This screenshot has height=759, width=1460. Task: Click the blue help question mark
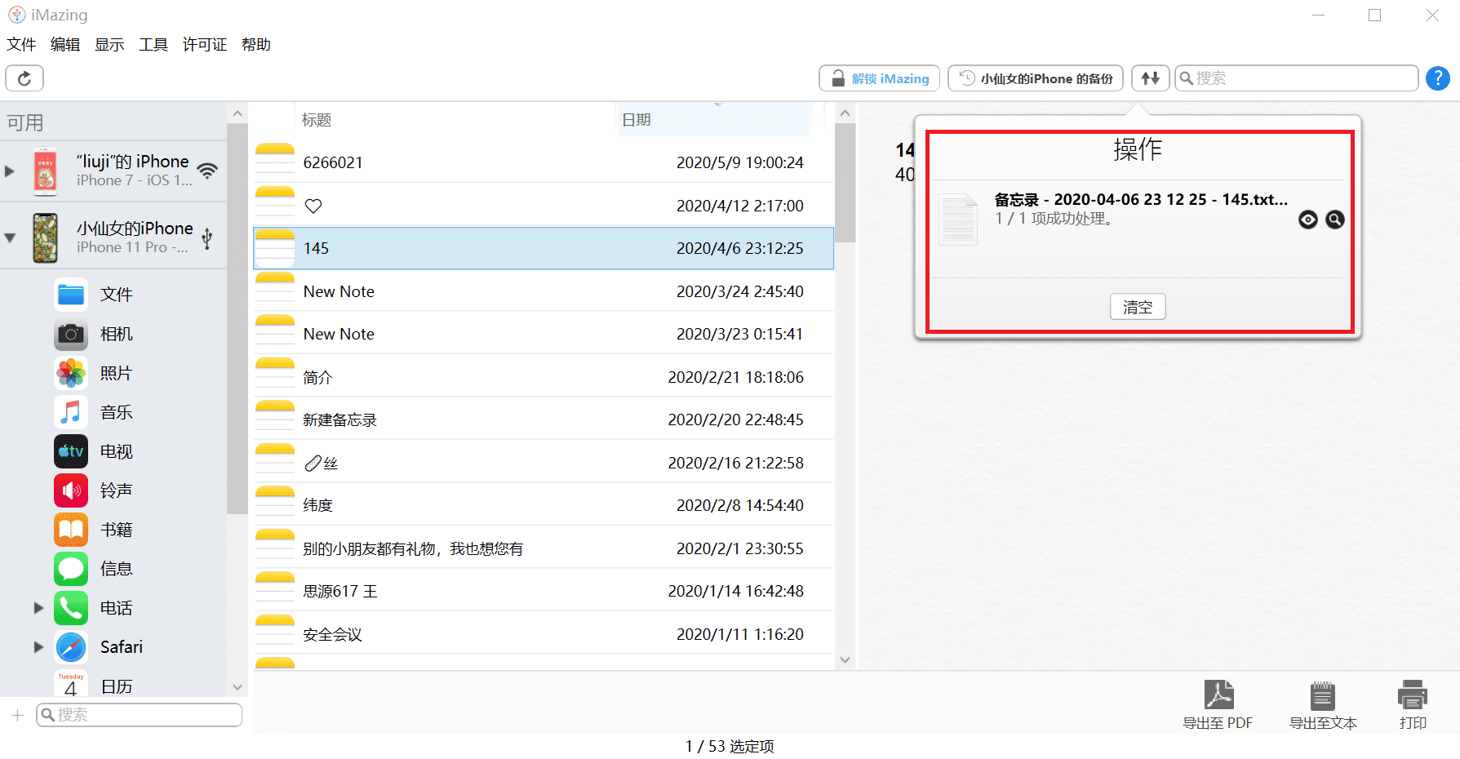1437,78
